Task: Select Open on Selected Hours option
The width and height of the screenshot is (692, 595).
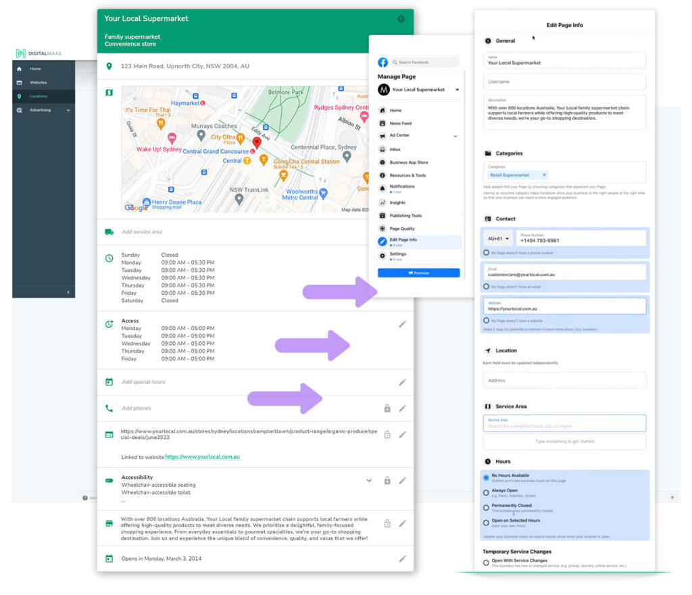Action: click(486, 522)
